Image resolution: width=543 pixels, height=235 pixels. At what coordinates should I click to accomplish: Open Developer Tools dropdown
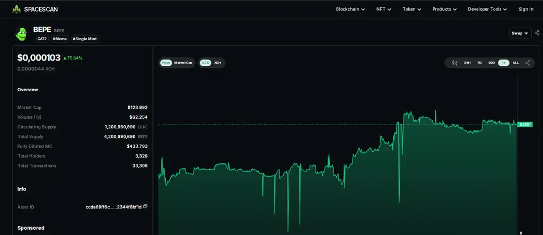tap(487, 10)
